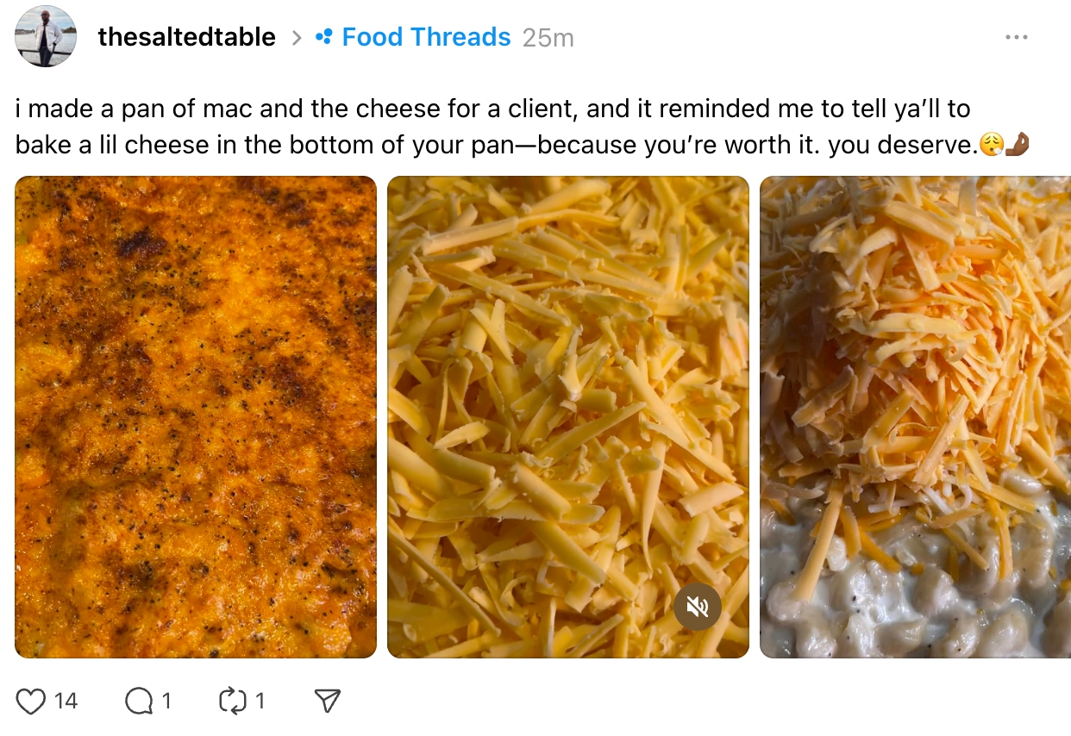Unmute the video with the speaker icon
The width and height of the screenshot is (1071, 736).
tap(698, 607)
